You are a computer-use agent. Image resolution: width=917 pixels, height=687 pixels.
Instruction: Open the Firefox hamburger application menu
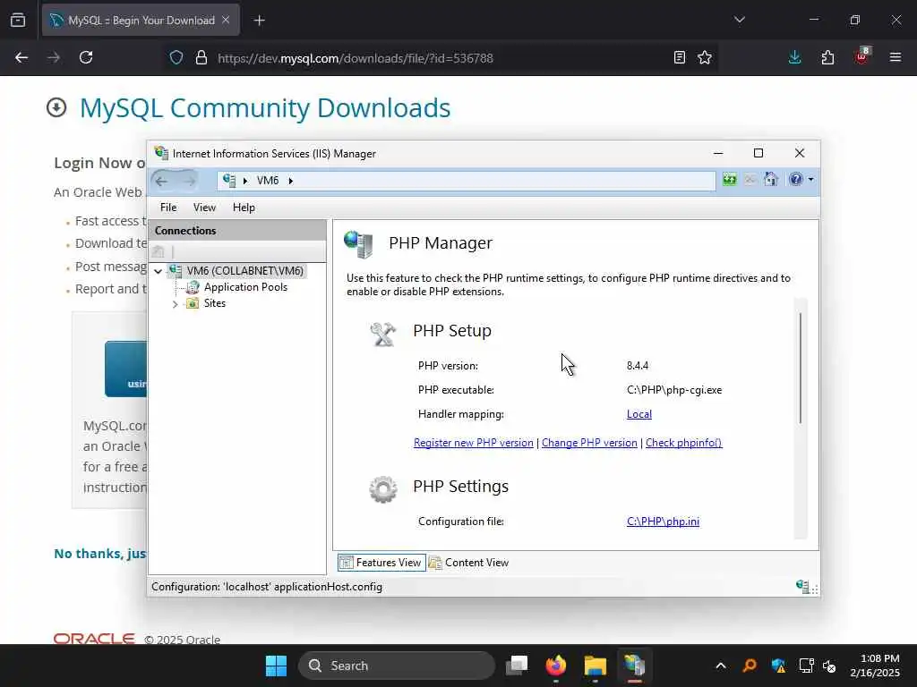895,58
